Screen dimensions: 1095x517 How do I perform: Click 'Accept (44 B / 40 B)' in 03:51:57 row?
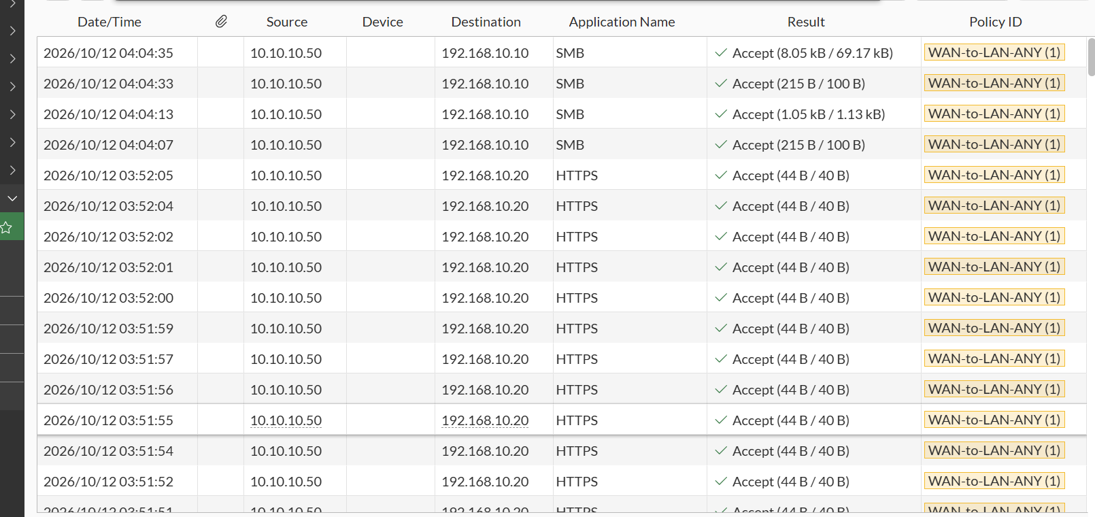(791, 359)
